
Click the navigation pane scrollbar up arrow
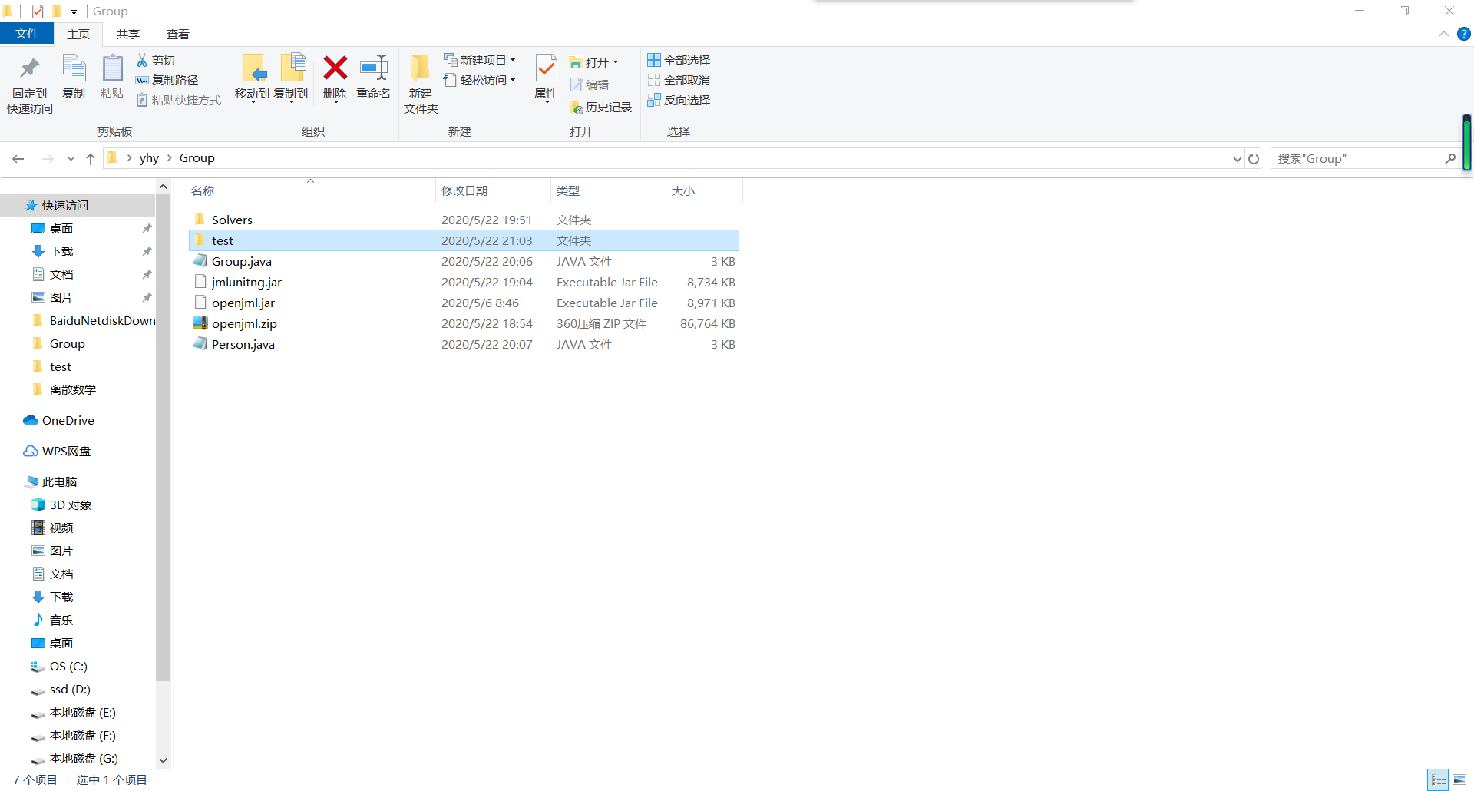pyautogui.click(x=163, y=186)
